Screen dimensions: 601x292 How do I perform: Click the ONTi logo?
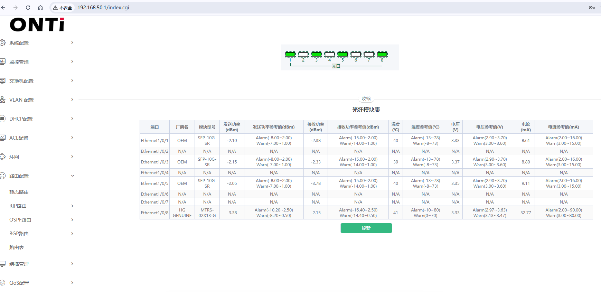37,25
